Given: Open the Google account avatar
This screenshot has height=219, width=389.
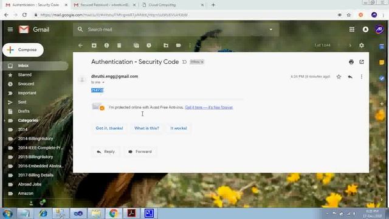Looking at the screenshot, I should pos(379,30).
